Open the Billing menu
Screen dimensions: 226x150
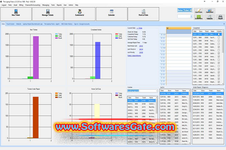pos(21,5)
